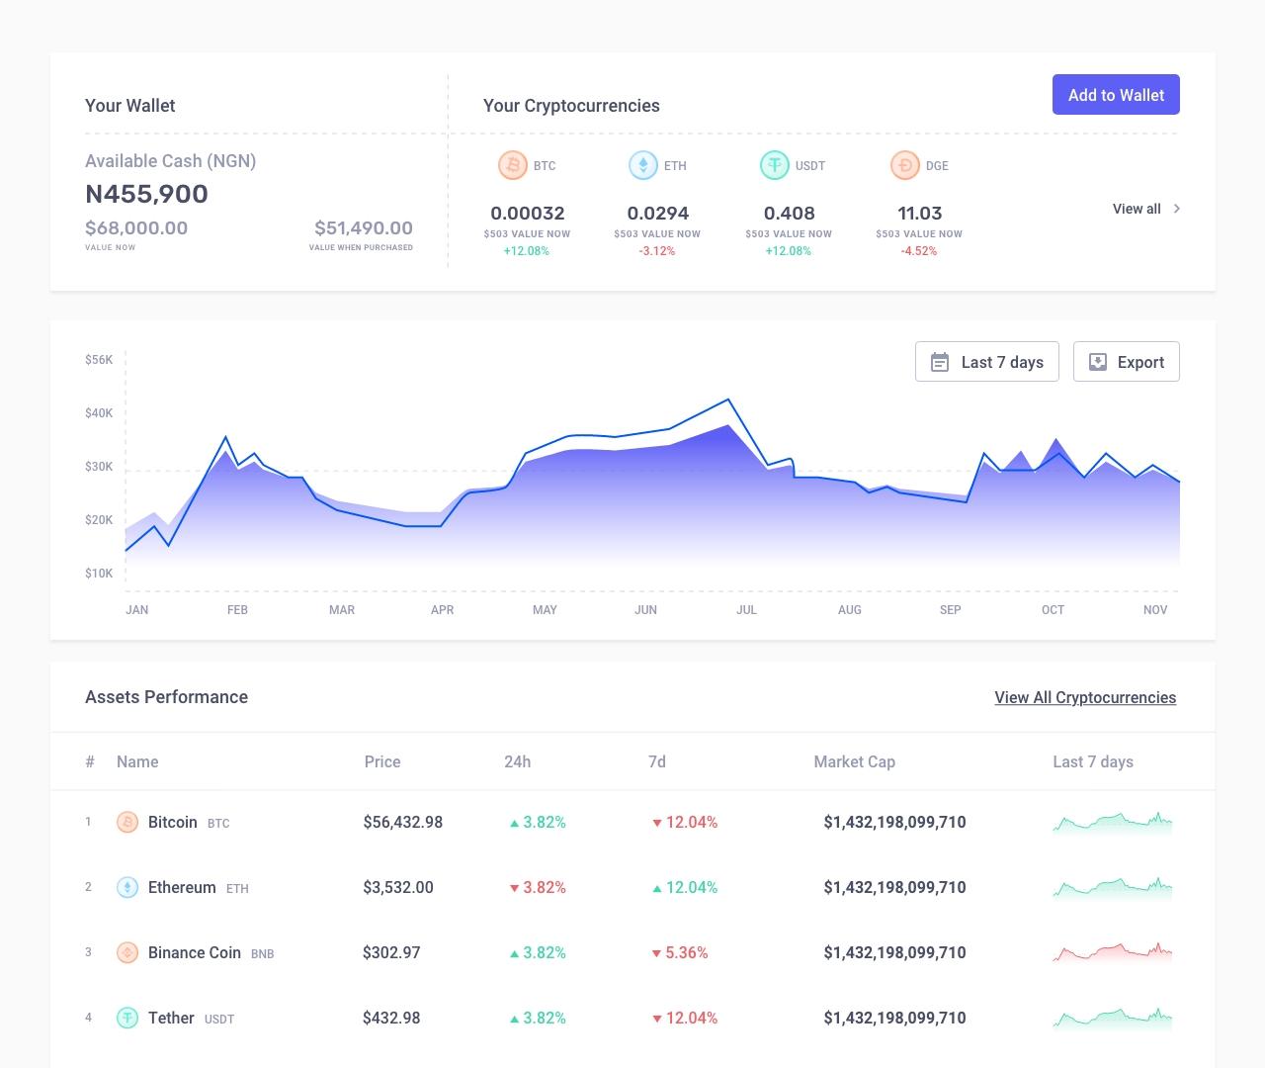Sort table by Market Cap column header
This screenshot has height=1068, width=1265.
click(854, 761)
